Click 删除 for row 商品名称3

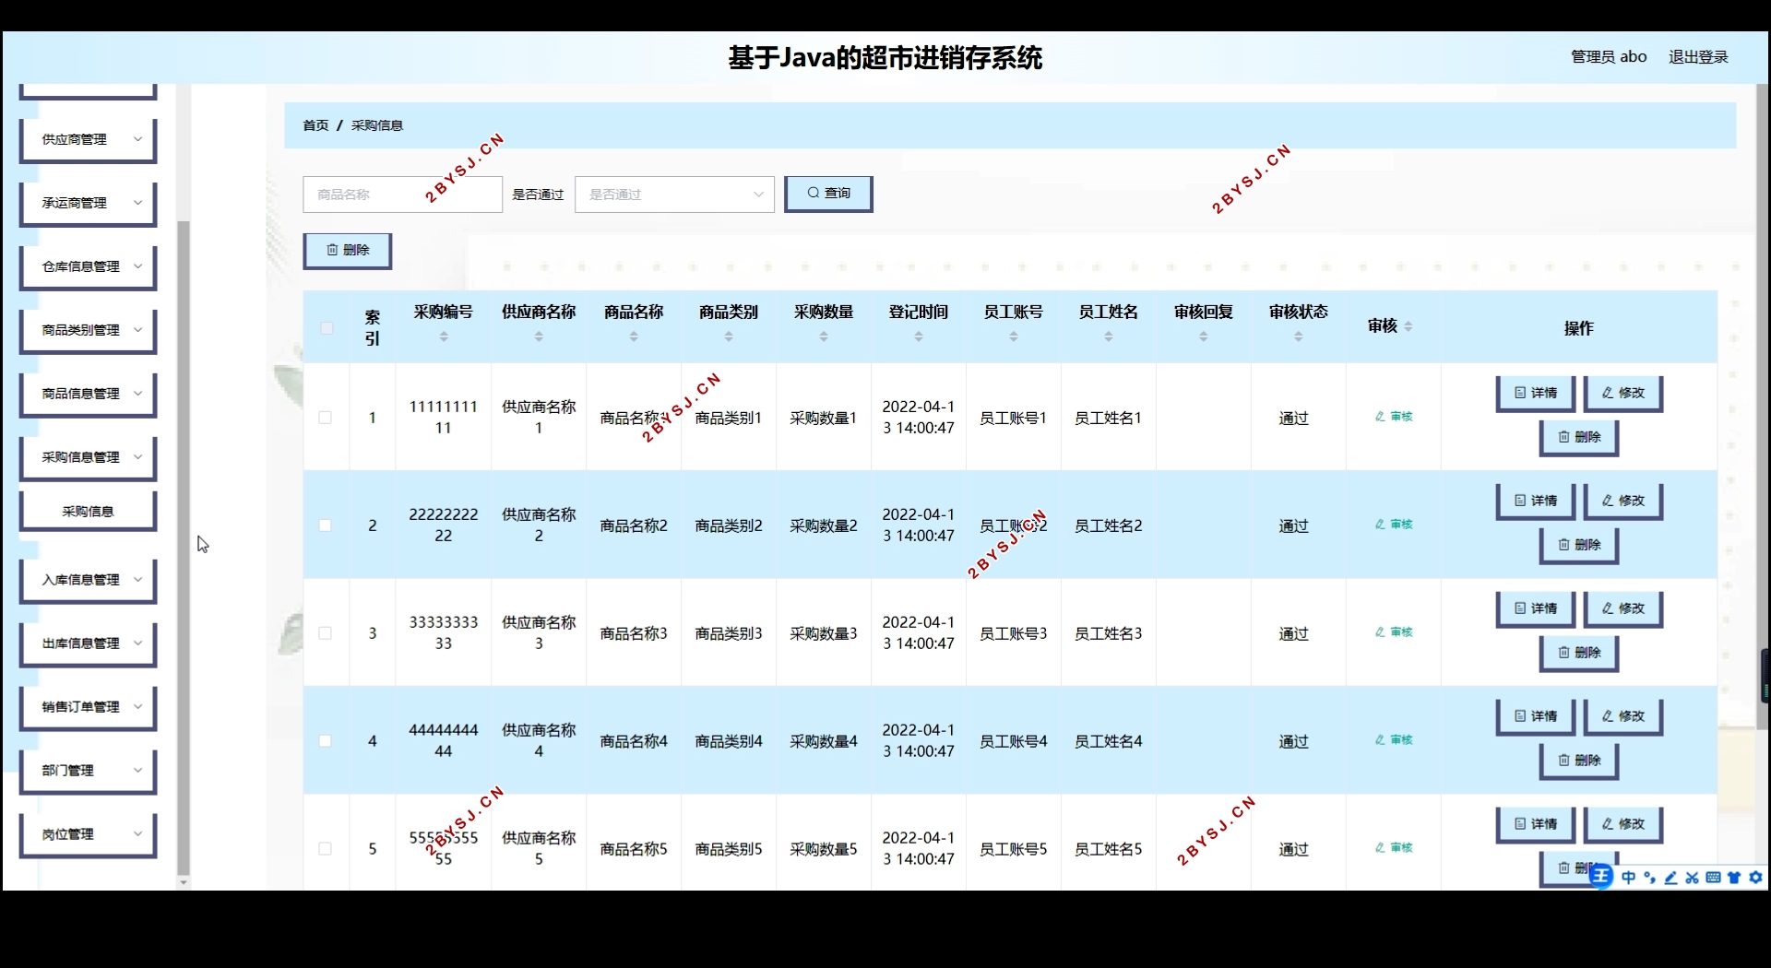1579,654
